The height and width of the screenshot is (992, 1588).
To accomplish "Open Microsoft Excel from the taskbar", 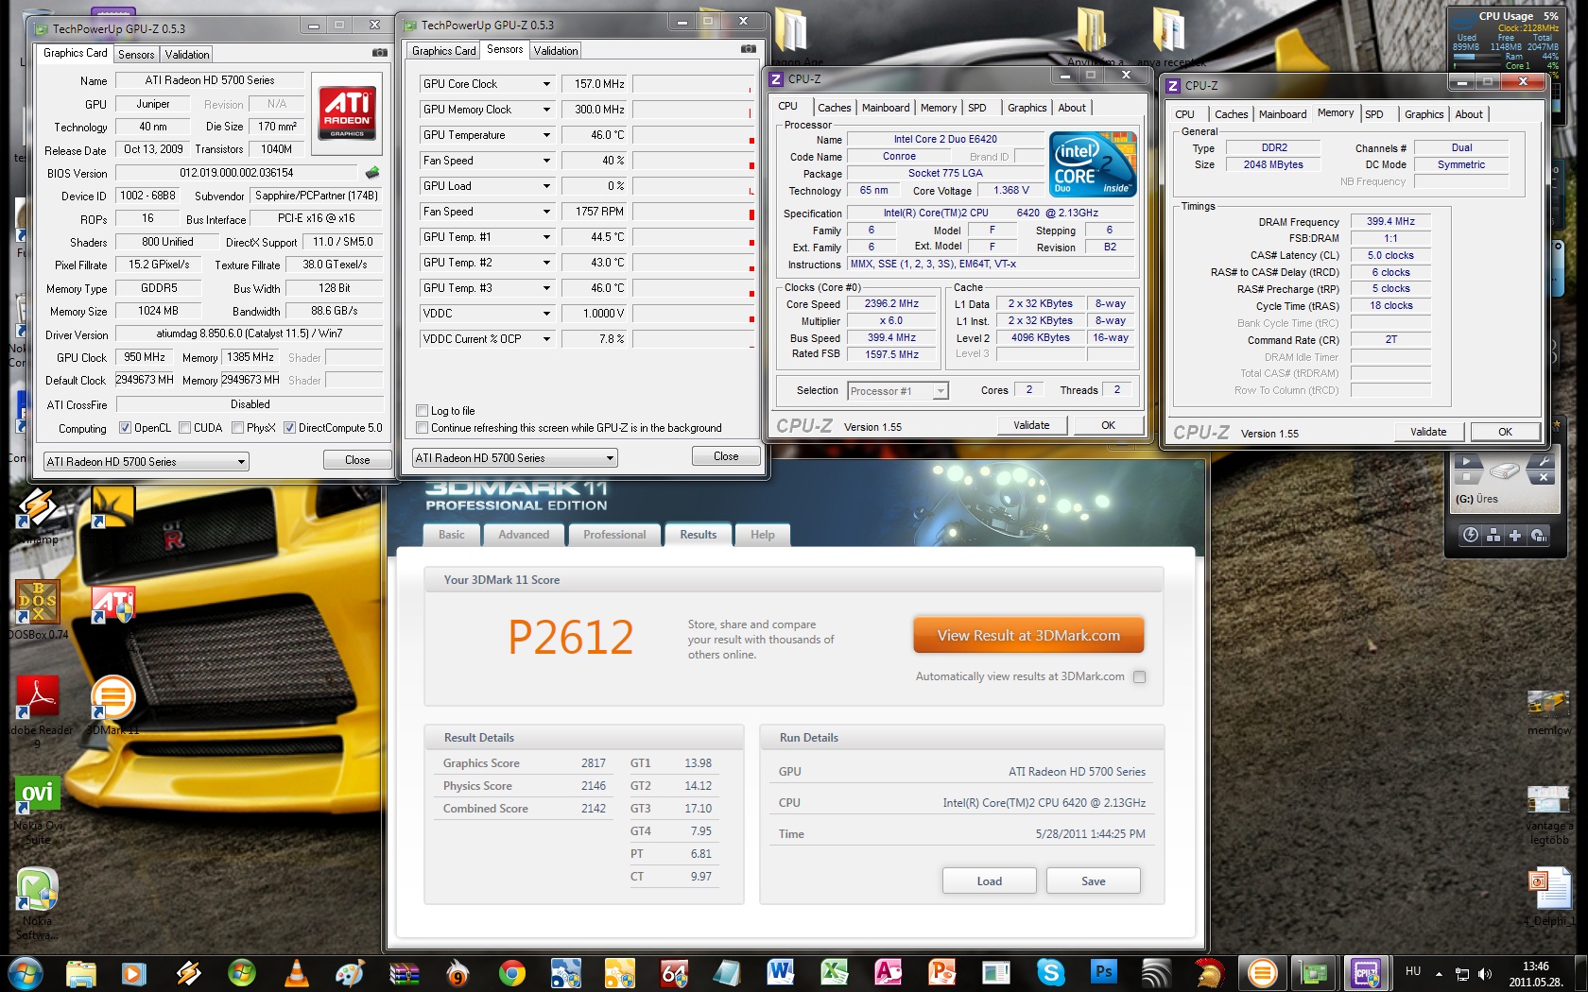I will [x=835, y=972].
